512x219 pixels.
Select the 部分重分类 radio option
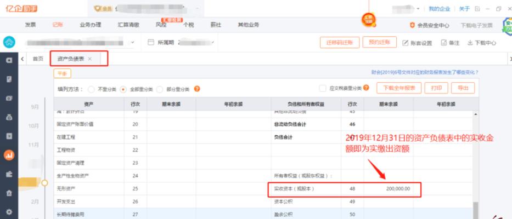tap(160, 89)
